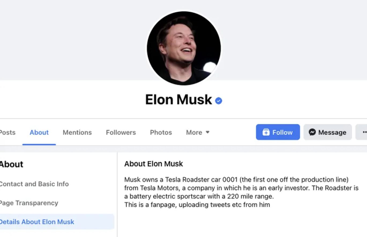Click the About Elon Musk section heading
Image resolution: width=367 pixels, height=237 pixels.
click(x=153, y=164)
